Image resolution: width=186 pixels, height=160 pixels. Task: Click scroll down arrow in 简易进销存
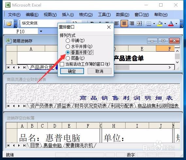(178, 62)
